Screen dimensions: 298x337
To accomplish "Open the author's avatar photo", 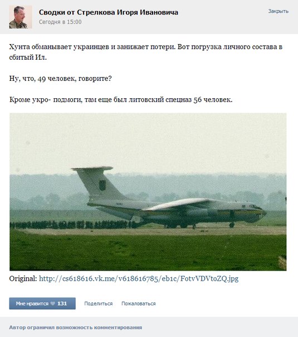I will [x=21, y=17].
